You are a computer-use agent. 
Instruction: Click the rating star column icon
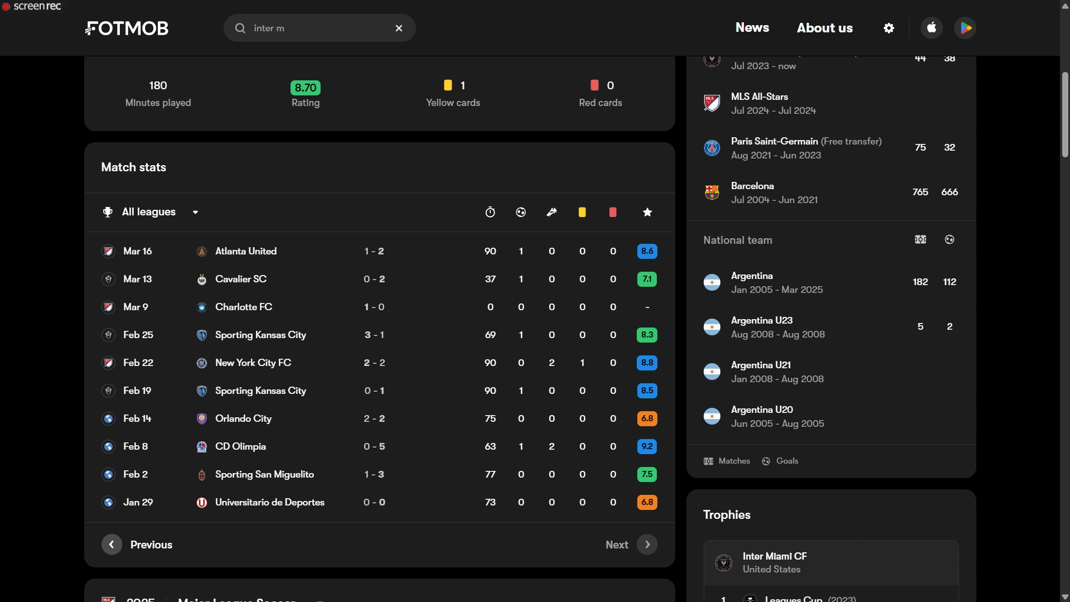pyautogui.click(x=647, y=212)
